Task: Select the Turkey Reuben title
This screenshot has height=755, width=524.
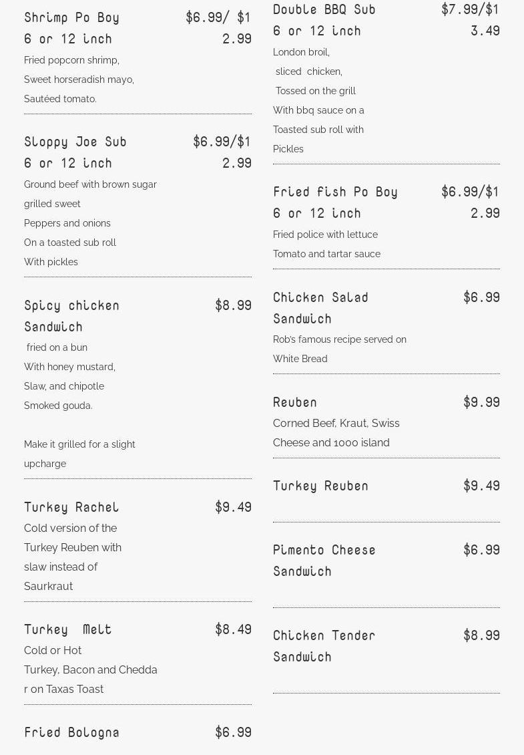Action: (320, 486)
